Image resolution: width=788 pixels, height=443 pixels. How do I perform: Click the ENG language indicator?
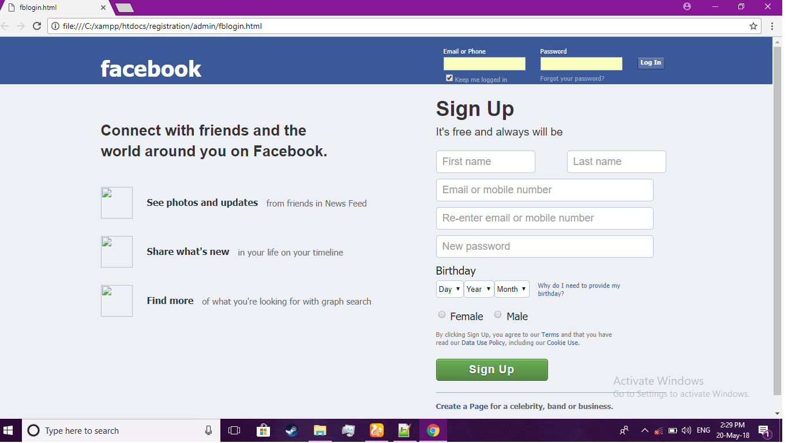[704, 430]
